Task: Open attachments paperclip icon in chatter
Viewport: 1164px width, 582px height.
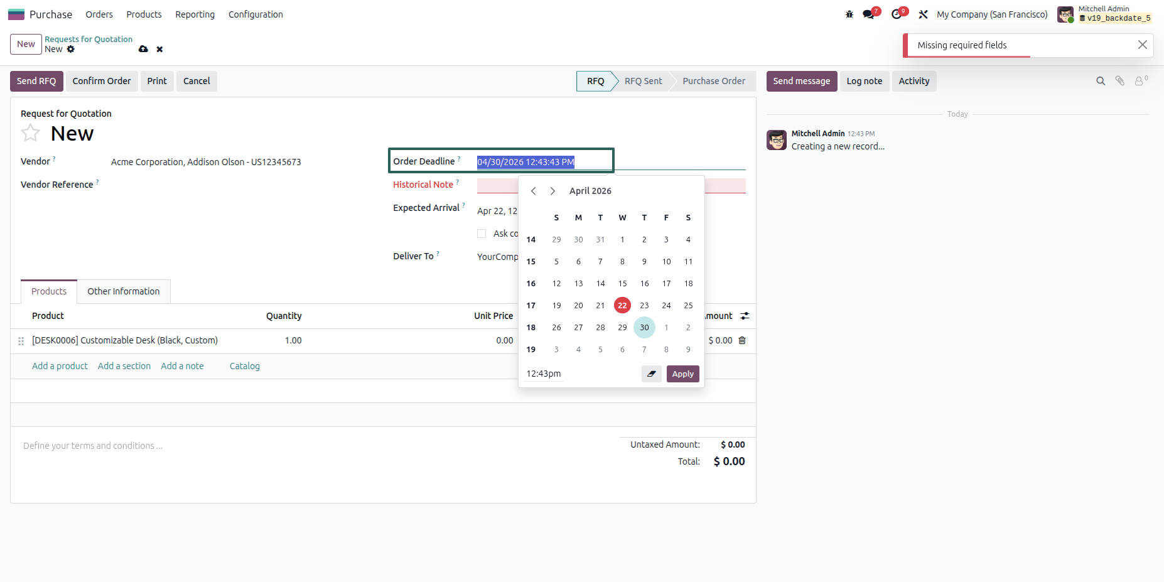Action: tap(1120, 81)
